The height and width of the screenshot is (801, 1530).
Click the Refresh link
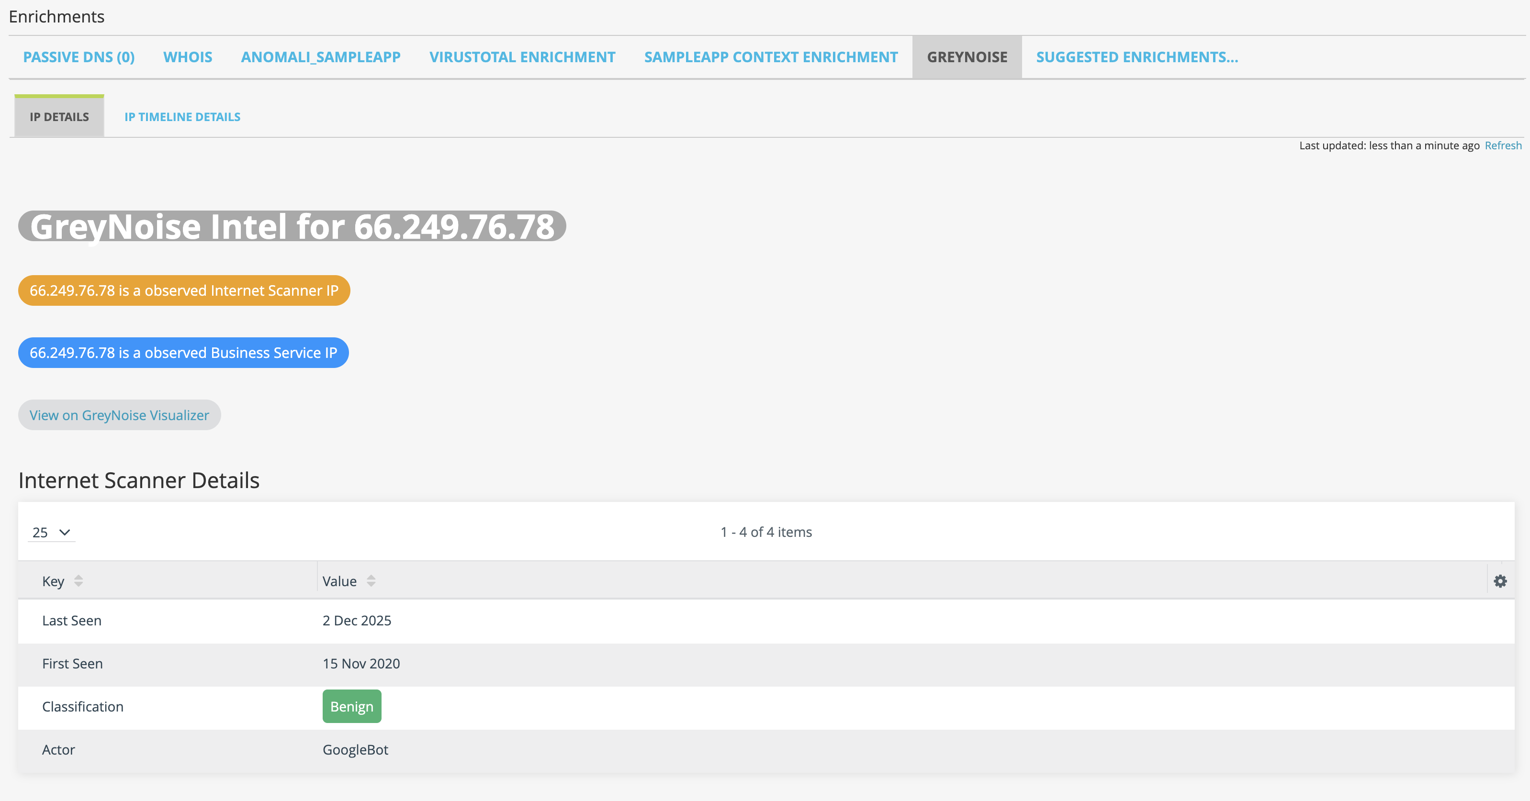pyautogui.click(x=1503, y=145)
